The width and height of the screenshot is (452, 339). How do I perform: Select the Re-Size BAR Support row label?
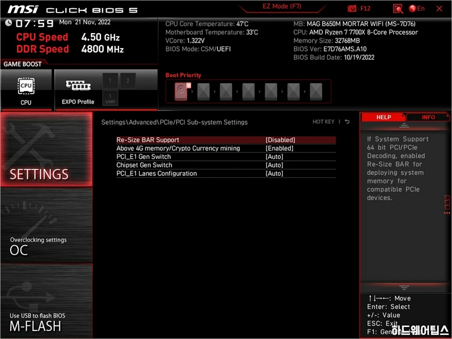coord(147,140)
